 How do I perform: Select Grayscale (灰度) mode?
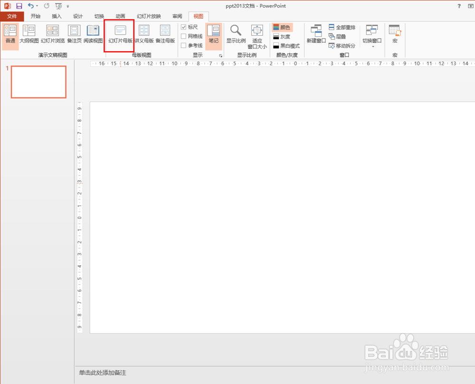[282, 37]
